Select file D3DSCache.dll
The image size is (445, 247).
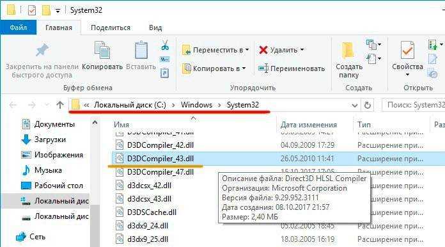point(152,212)
